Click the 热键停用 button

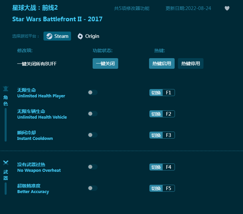[x=191, y=63]
